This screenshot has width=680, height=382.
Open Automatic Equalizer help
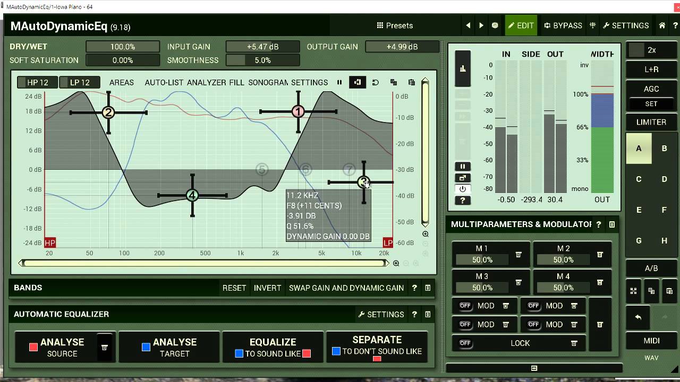point(414,314)
